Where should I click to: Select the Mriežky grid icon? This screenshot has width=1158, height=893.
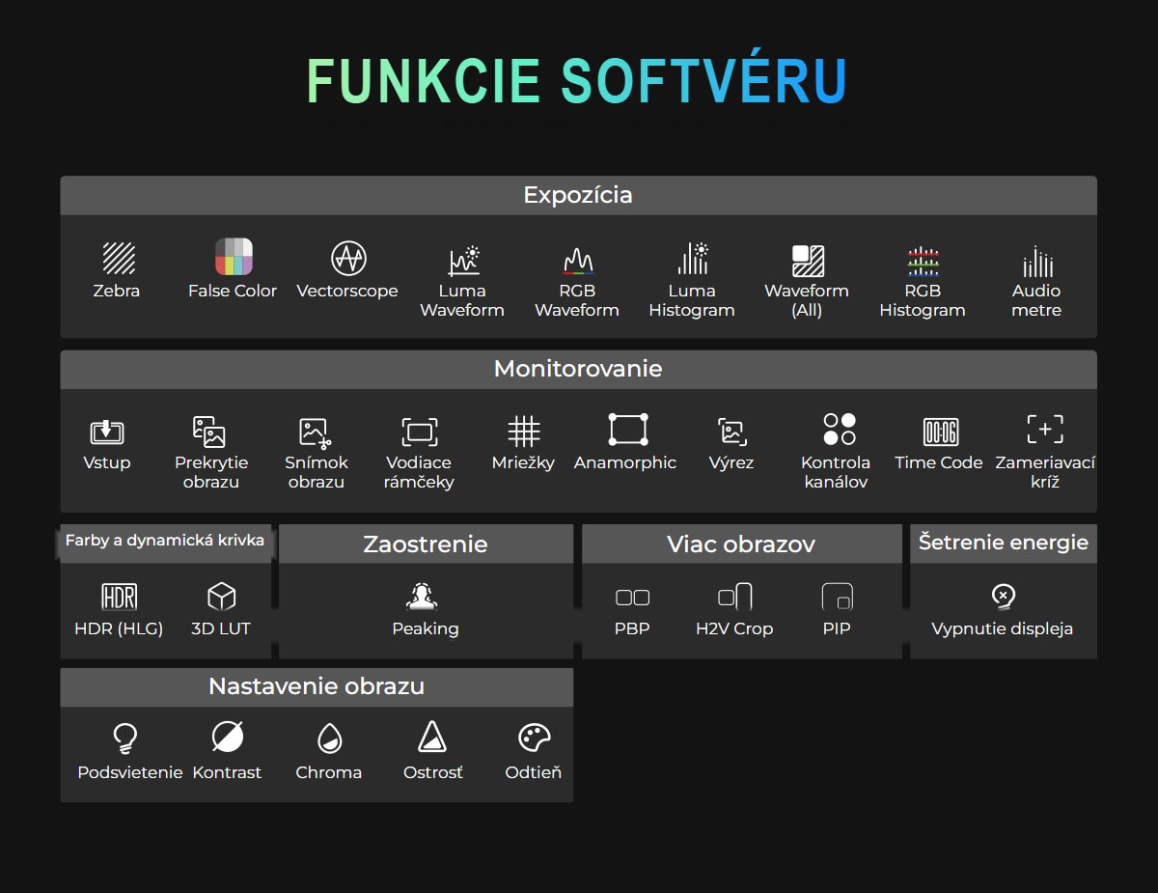click(524, 431)
